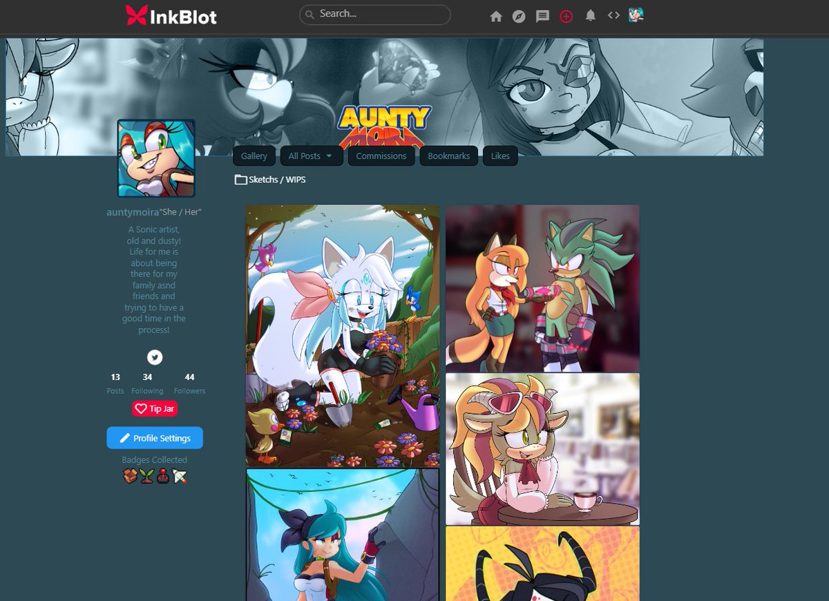
Task: Open the notifications bell
Action: coord(590,15)
